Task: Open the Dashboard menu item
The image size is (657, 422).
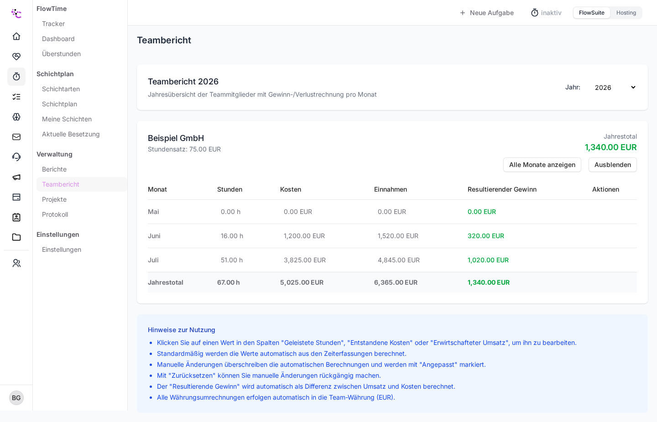Action: click(58, 39)
